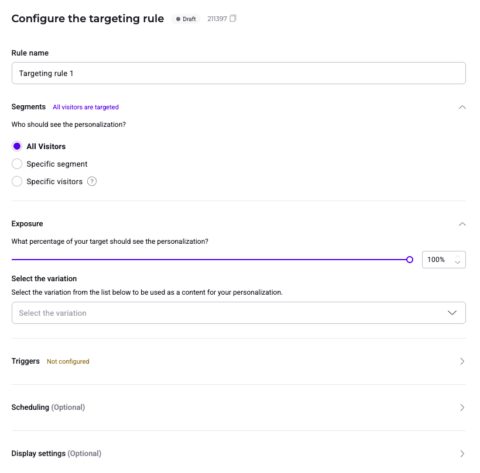Click the exposure percentage slider handle
Viewport: 480px width, 473px height.
(x=410, y=260)
